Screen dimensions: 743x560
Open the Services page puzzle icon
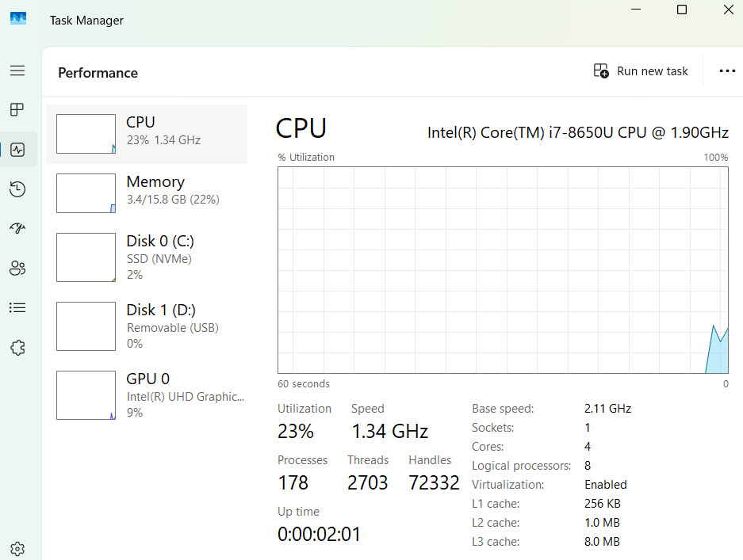coord(17,348)
